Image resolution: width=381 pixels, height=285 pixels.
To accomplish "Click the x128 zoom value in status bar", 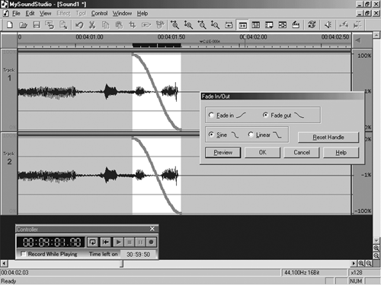I will [x=357, y=273].
